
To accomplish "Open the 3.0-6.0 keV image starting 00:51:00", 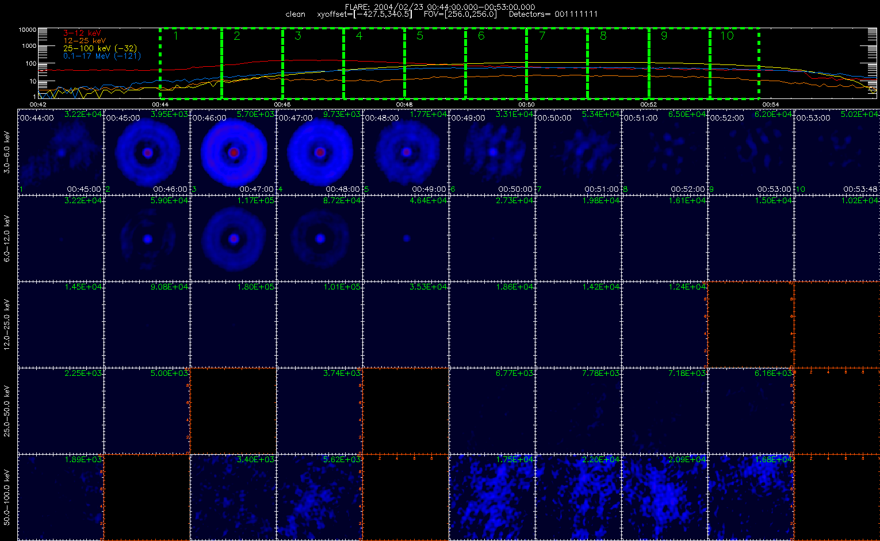I will click(665, 152).
